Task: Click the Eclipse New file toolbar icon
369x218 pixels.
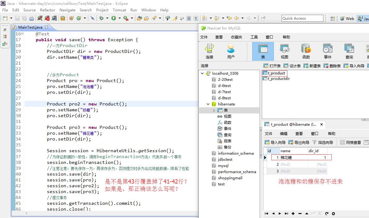Action: [5, 18]
